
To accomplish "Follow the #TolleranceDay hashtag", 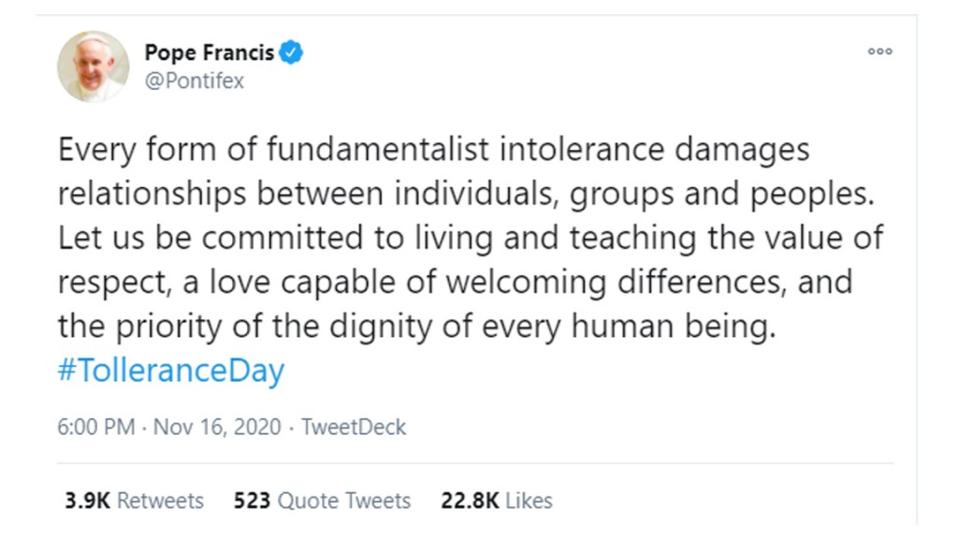I will coord(171,371).
